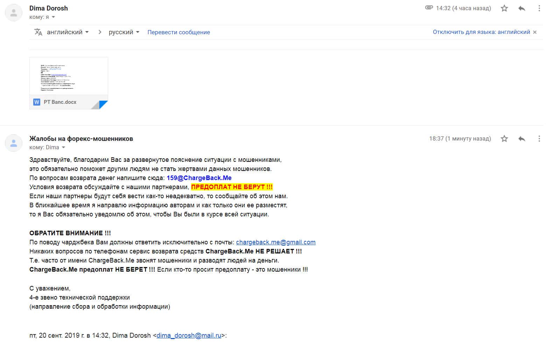The image size is (550, 352).
Task: Click the translate icon in translation bar
Action: [x=38, y=32]
